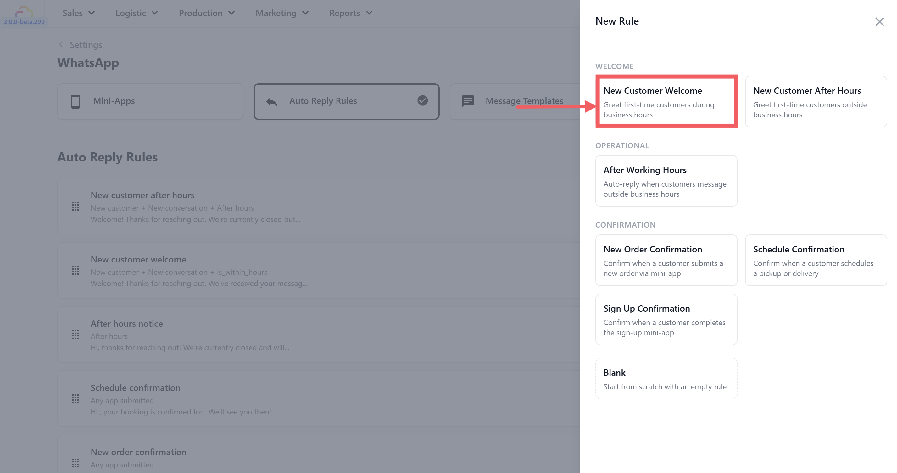
Task: Click the drag handle for New customer welcome
Action: click(x=75, y=270)
